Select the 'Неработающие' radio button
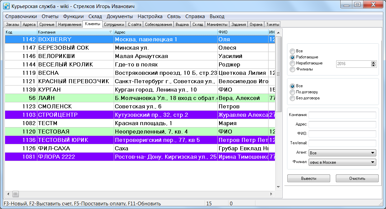The image size is (386, 209). [292, 63]
